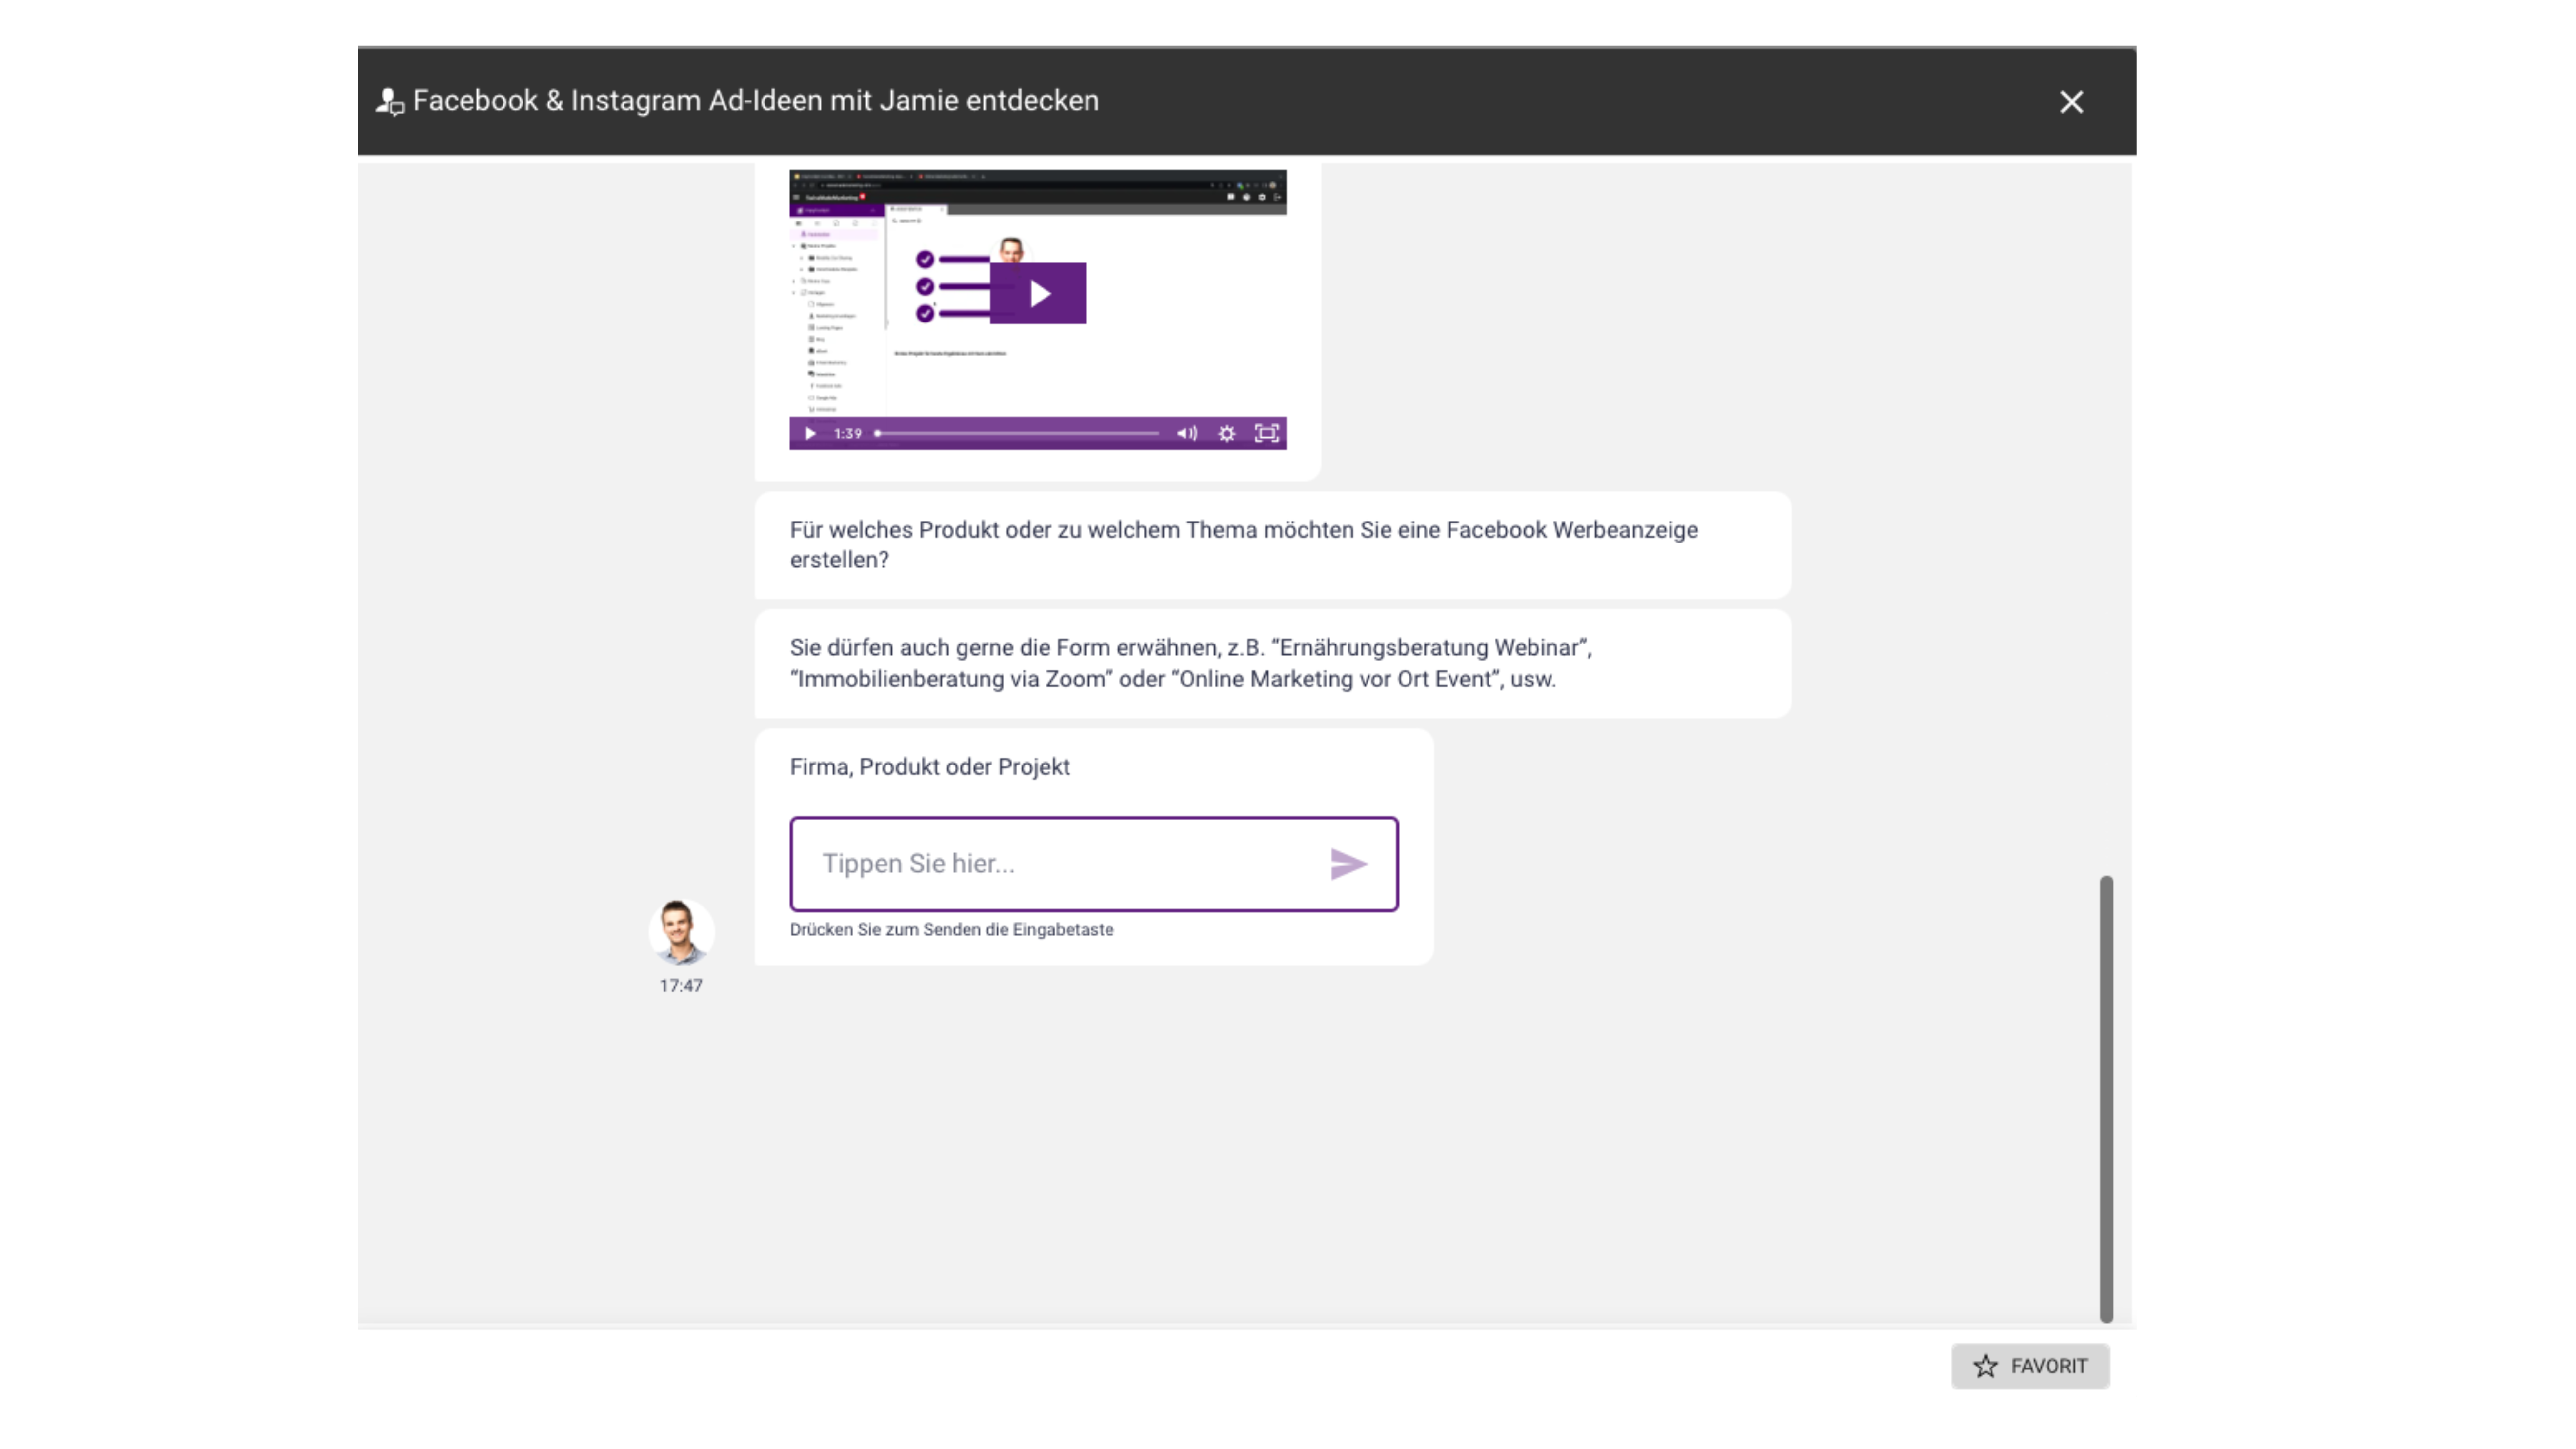Click the chat persona icon in header

(x=389, y=101)
